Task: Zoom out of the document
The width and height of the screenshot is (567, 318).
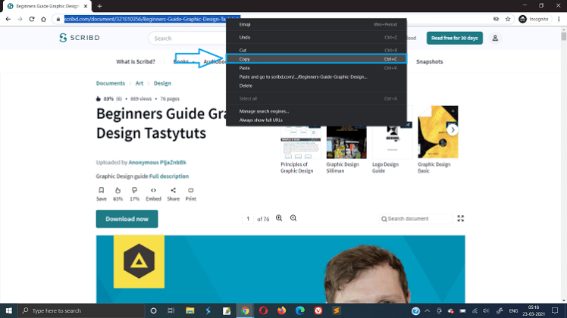Action: (x=293, y=218)
